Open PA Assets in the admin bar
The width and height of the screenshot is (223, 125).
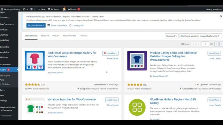54,9
